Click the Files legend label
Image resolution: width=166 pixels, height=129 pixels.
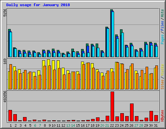(x=162, y=26)
